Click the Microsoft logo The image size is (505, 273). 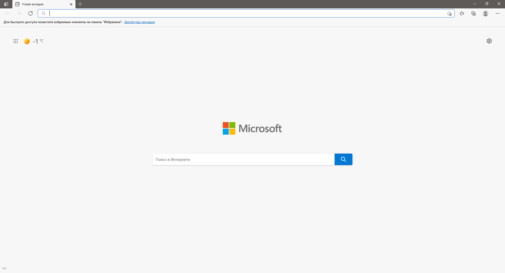tap(252, 128)
